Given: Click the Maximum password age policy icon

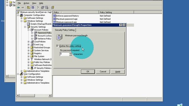Looking at the screenshot, I should pos(55,19).
